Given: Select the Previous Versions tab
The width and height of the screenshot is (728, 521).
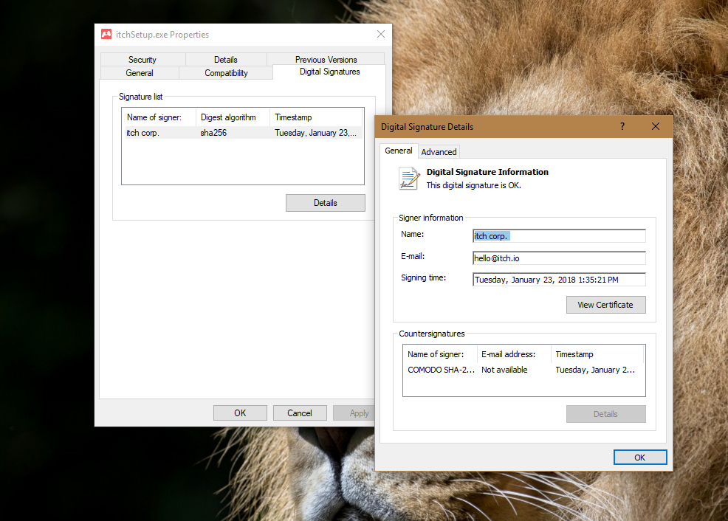Looking at the screenshot, I should click(326, 60).
